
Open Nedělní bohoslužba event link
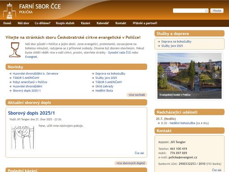[182, 123]
